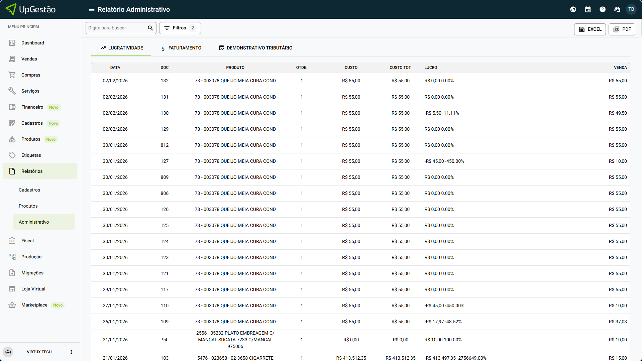Expand the Fiscal menu item
The width and height of the screenshot is (642, 361).
click(x=27, y=241)
